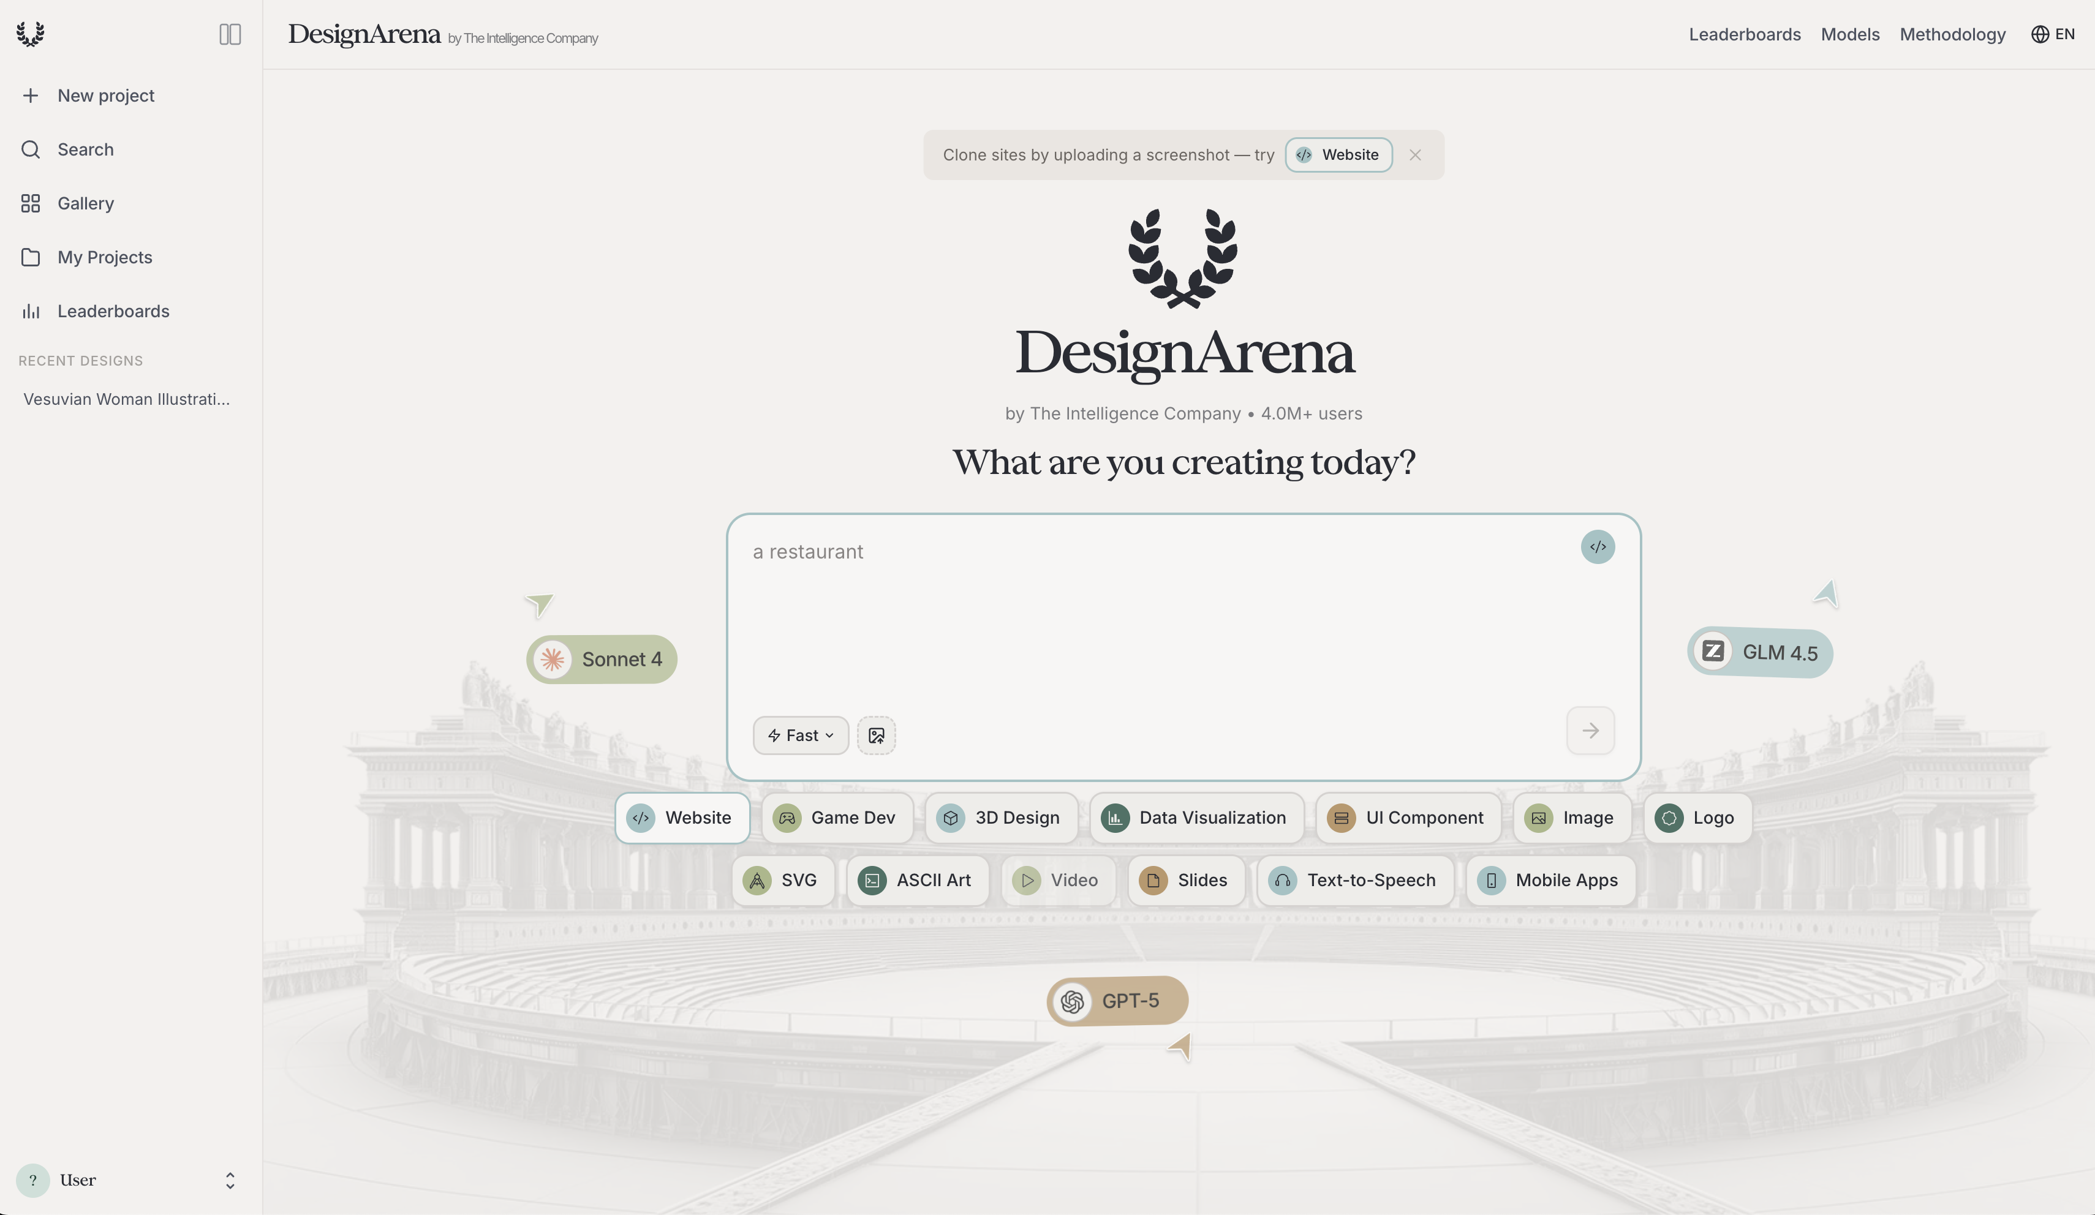Click the large laurel wreath logo

(1183, 258)
